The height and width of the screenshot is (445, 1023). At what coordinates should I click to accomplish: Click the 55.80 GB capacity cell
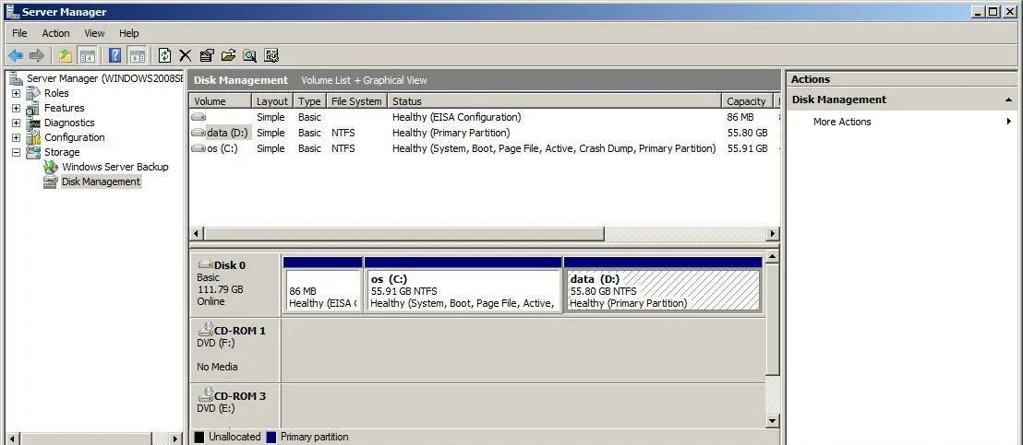point(746,134)
